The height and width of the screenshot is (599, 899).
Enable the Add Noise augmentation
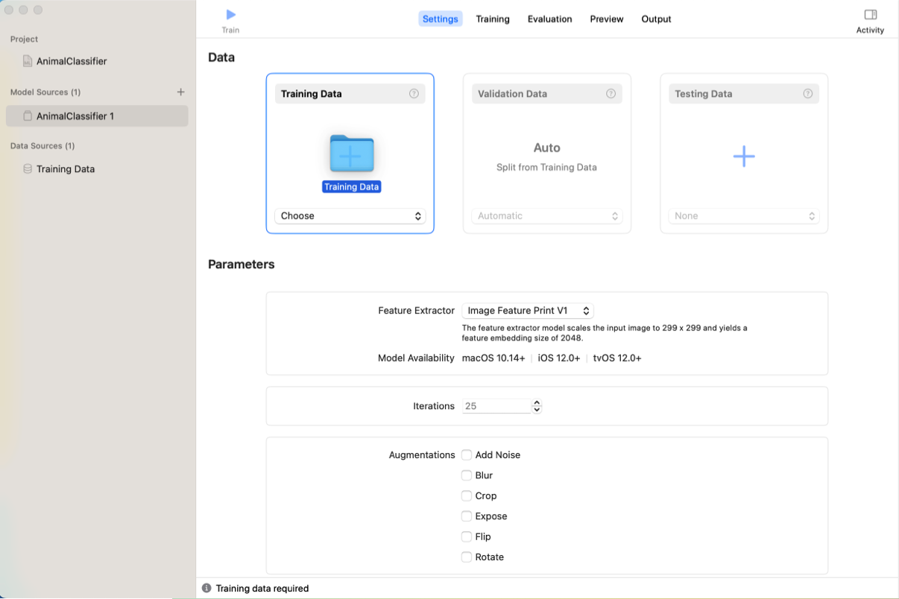point(467,455)
